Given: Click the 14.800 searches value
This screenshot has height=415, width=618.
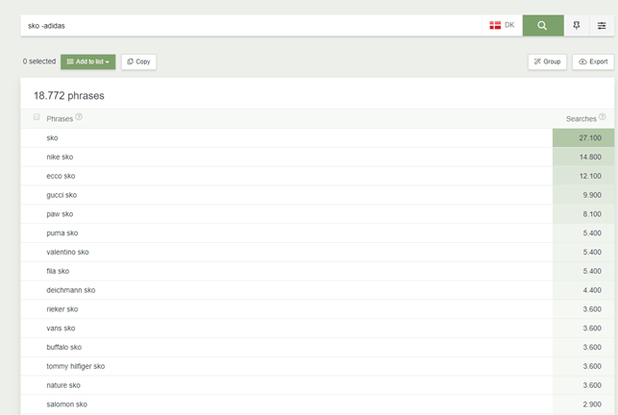Looking at the screenshot, I should (590, 157).
